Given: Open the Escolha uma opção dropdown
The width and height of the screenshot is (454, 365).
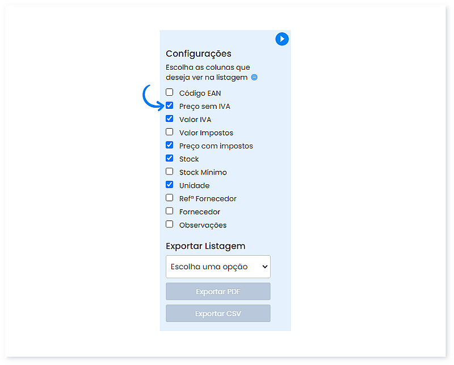Looking at the screenshot, I should (x=218, y=266).
